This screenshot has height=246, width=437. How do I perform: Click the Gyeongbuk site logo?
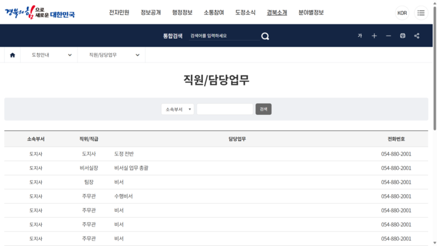point(40,12)
